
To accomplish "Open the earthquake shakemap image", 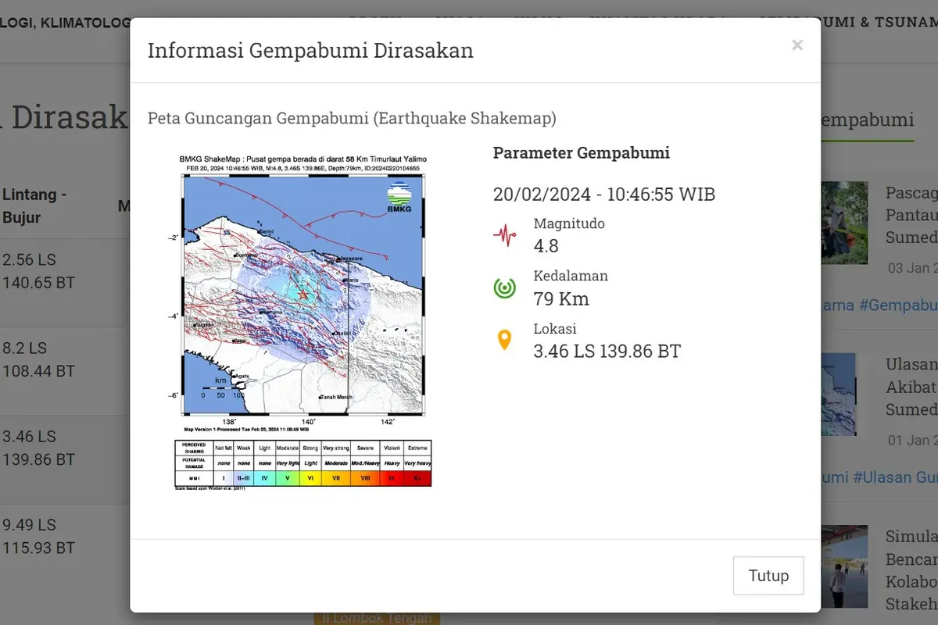I will (303, 322).
